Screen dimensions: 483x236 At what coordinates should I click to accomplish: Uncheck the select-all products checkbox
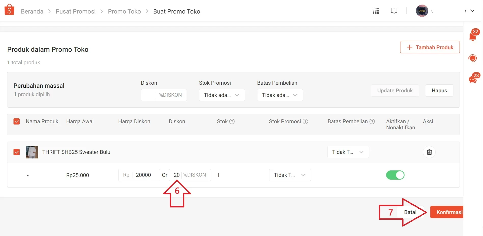coord(17,121)
